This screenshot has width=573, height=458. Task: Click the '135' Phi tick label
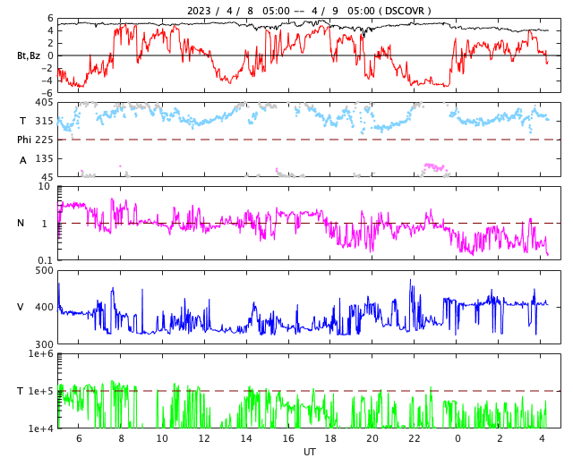tap(44, 158)
